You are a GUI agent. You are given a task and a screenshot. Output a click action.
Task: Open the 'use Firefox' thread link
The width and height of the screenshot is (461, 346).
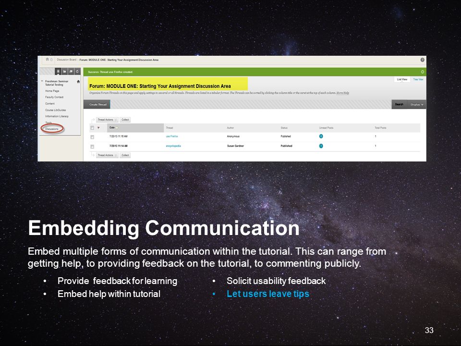click(172, 136)
